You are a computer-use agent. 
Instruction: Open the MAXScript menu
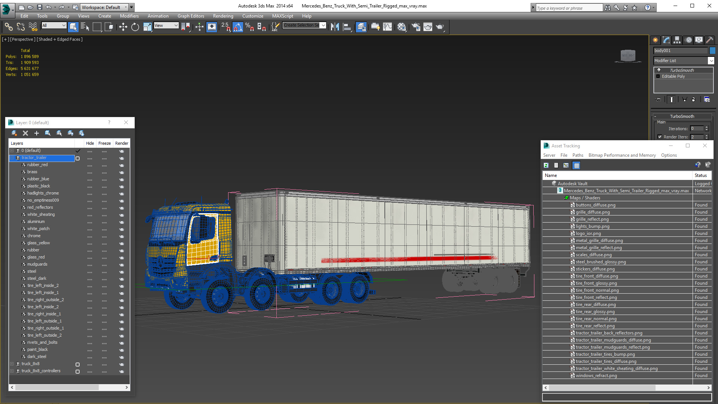point(282,16)
